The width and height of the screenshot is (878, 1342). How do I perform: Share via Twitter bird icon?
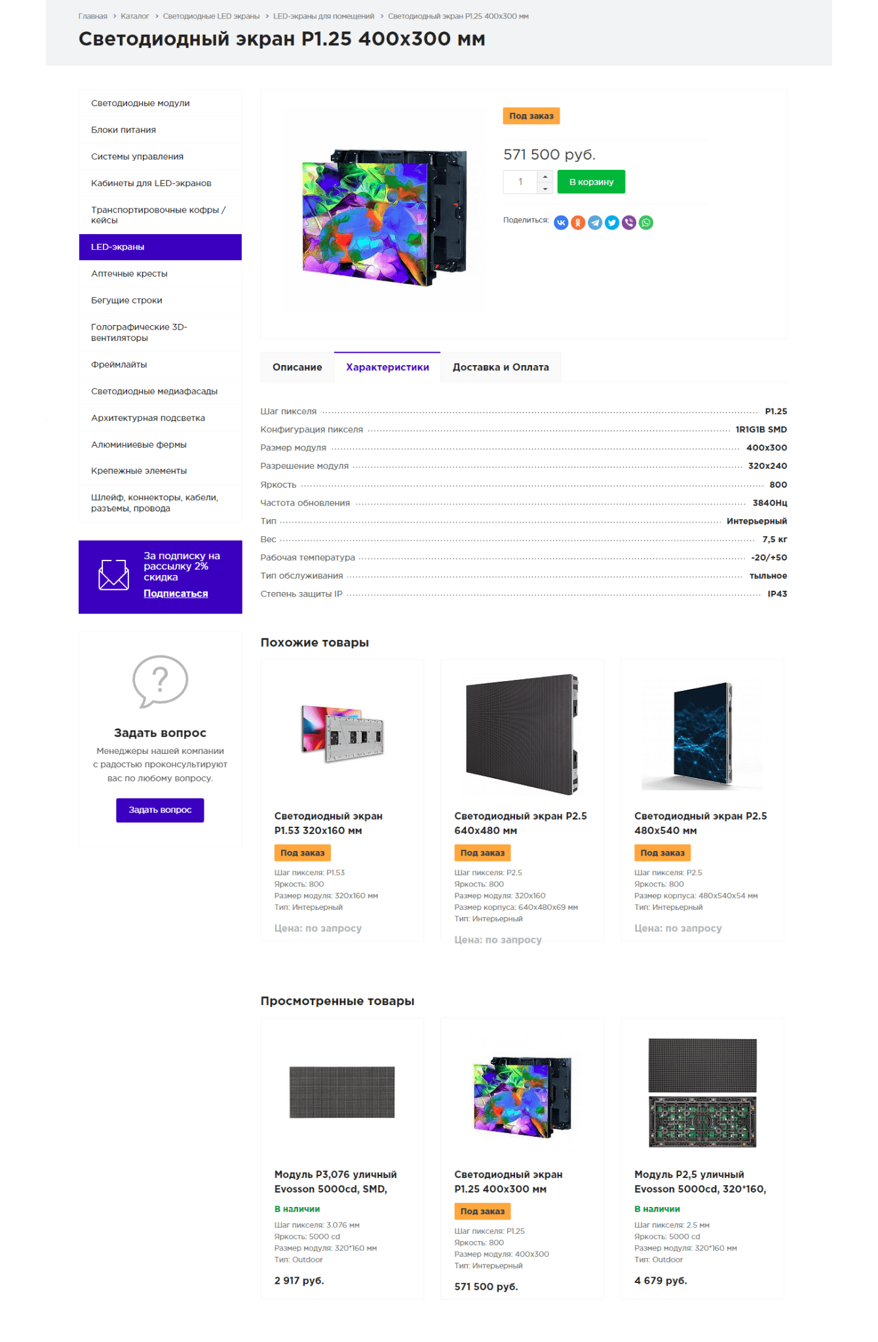point(612,223)
